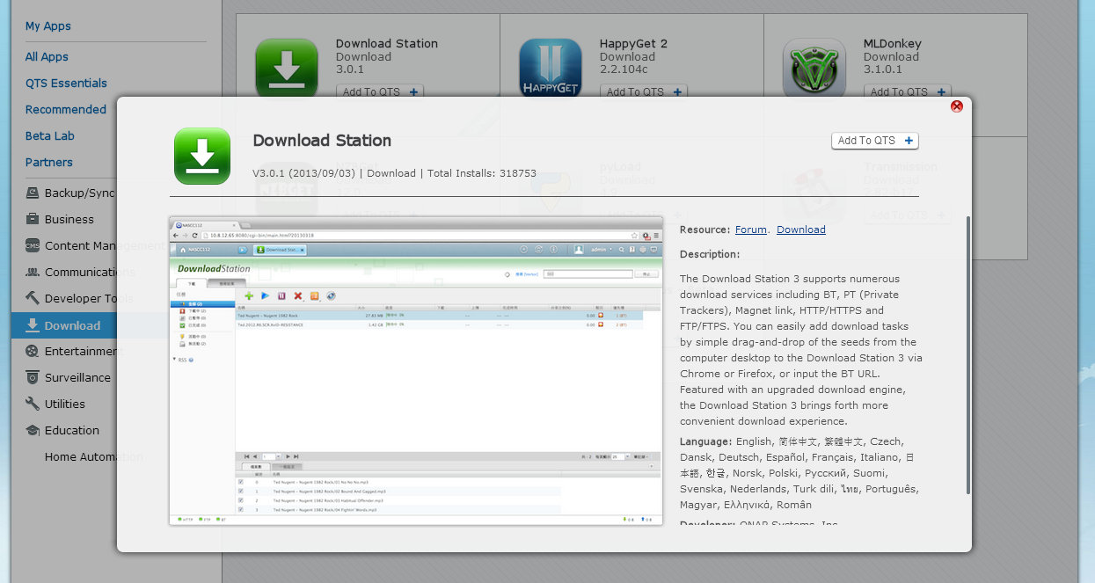Click the "MLDonkey" app name

point(893,44)
